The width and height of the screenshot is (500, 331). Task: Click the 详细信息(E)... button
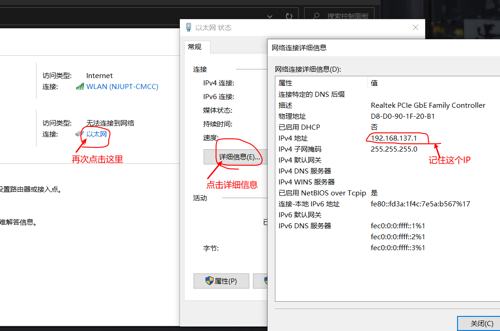pyautogui.click(x=235, y=157)
